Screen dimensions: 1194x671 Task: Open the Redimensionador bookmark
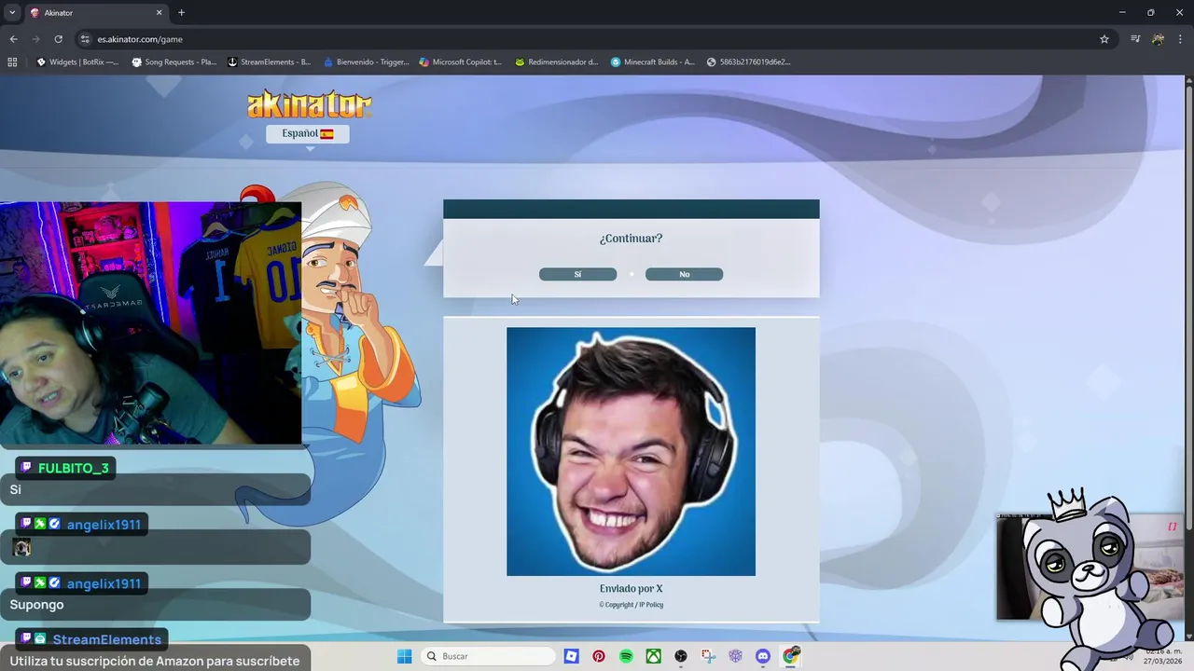[557, 62]
